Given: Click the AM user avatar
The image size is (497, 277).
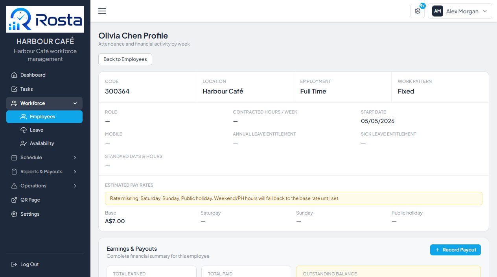Looking at the screenshot, I should 438,11.
